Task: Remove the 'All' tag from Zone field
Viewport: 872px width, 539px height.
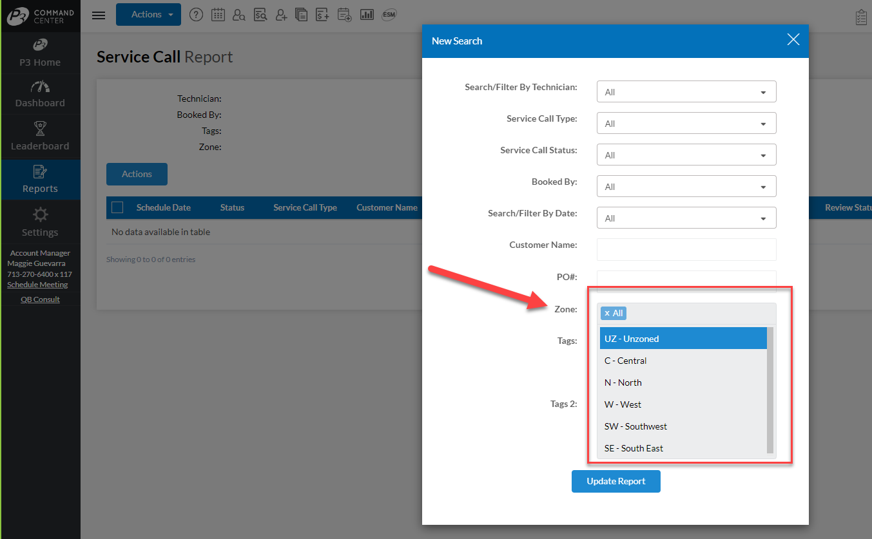Action: tap(607, 314)
